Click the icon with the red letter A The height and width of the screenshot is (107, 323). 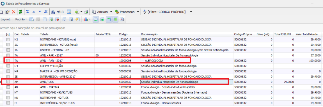(122, 19)
